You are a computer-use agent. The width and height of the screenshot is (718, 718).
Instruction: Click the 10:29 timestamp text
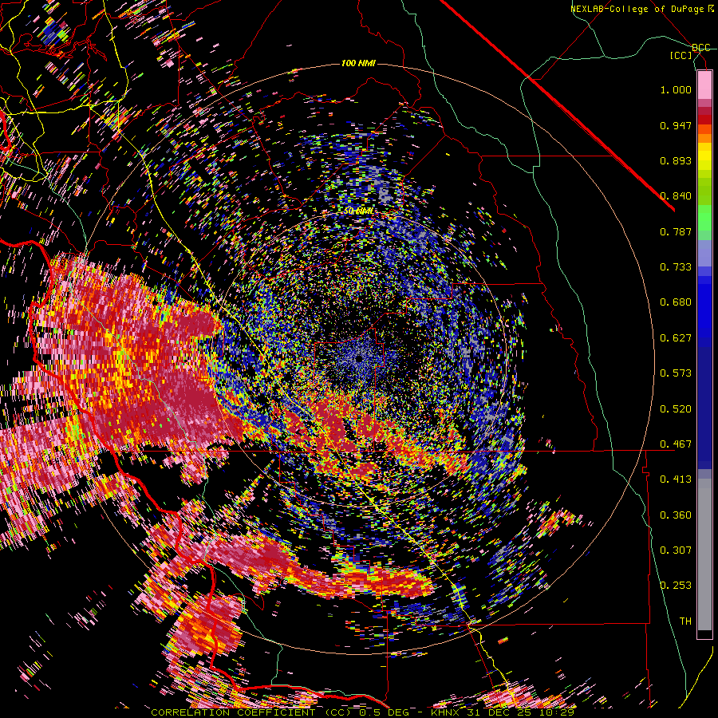tap(557, 712)
